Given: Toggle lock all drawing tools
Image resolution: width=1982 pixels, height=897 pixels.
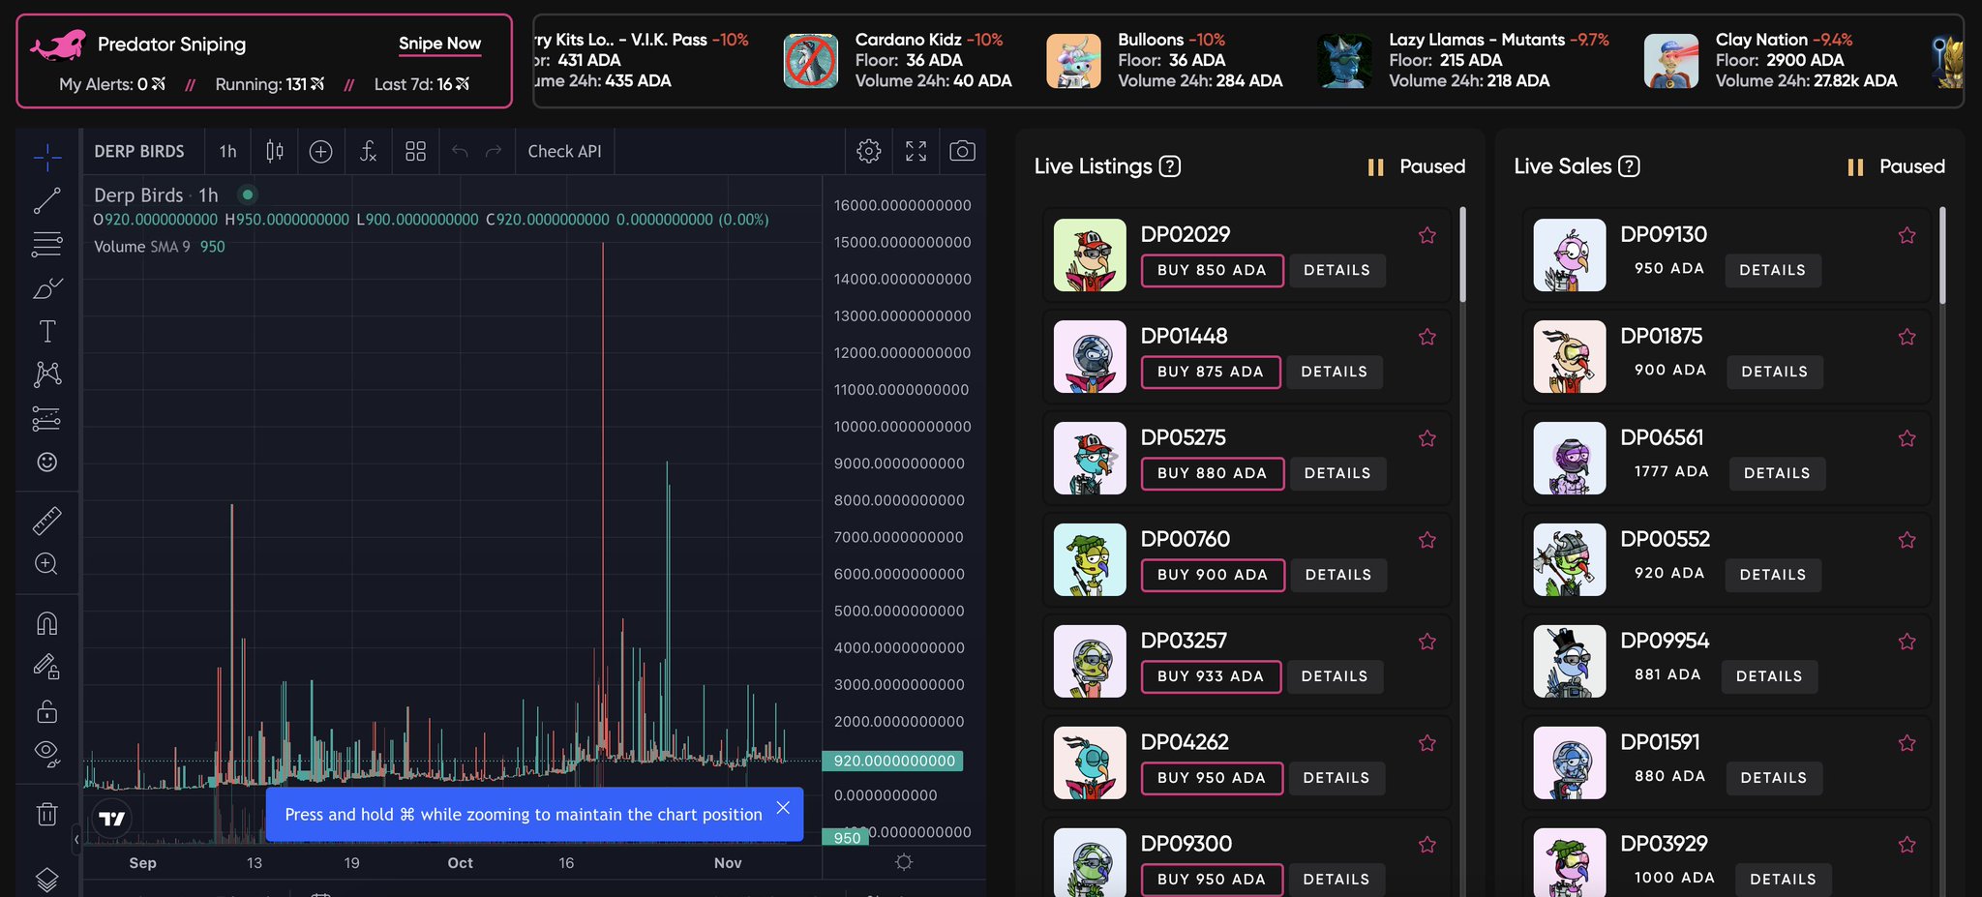Looking at the screenshot, I should [x=46, y=711].
